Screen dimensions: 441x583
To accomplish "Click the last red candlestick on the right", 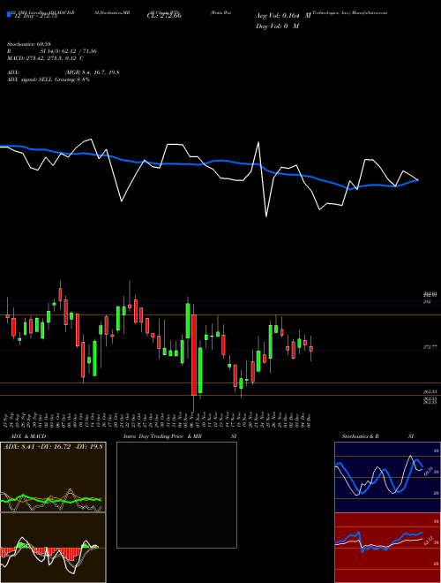I will point(311,349).
